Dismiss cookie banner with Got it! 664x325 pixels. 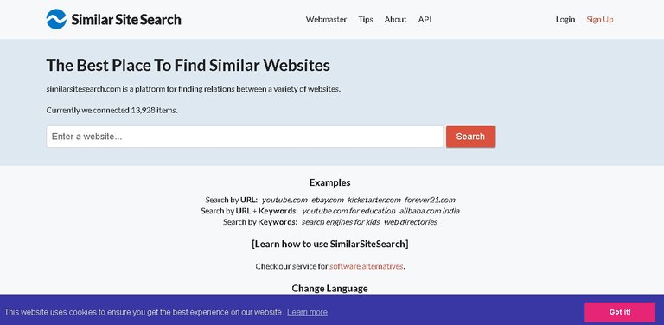[620, 312]
